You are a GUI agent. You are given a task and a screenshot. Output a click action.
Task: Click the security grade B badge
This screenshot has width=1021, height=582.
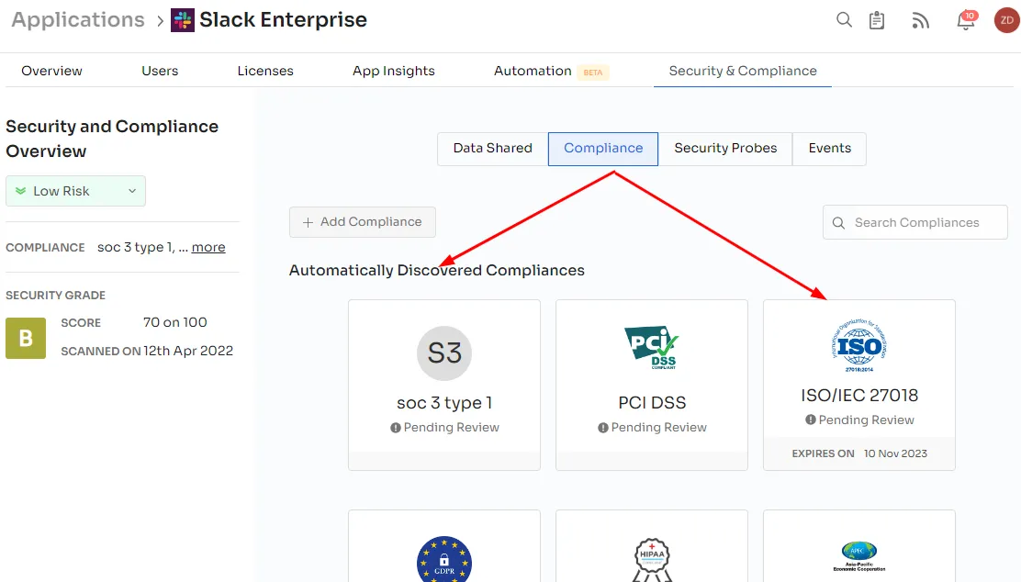[x=26, y=338]
